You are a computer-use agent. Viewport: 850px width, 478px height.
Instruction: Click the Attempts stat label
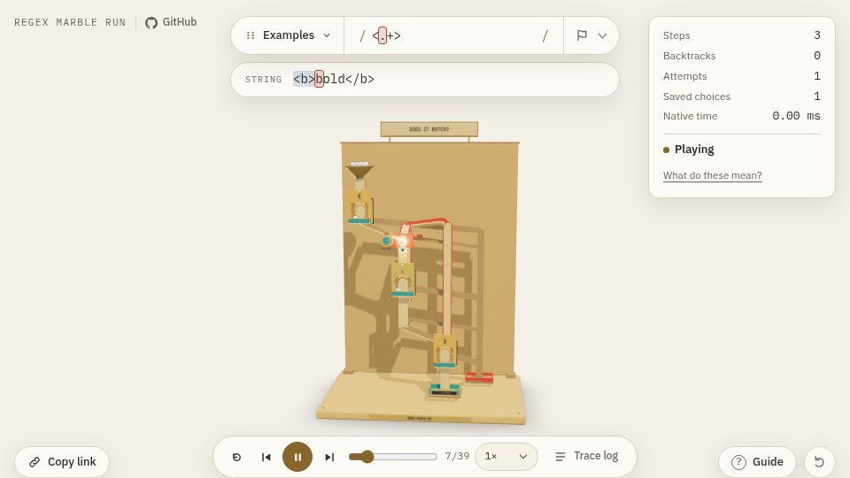point(684,76)
